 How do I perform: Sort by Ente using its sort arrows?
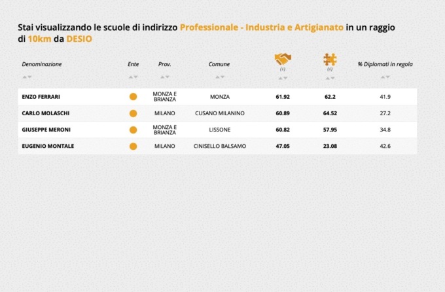click(133, 77)
